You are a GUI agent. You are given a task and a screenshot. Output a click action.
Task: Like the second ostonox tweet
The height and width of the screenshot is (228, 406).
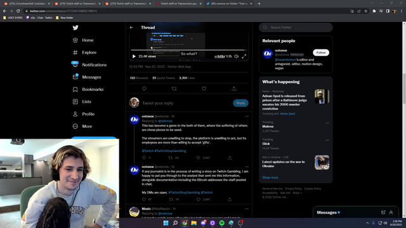[x=199, y=199]
